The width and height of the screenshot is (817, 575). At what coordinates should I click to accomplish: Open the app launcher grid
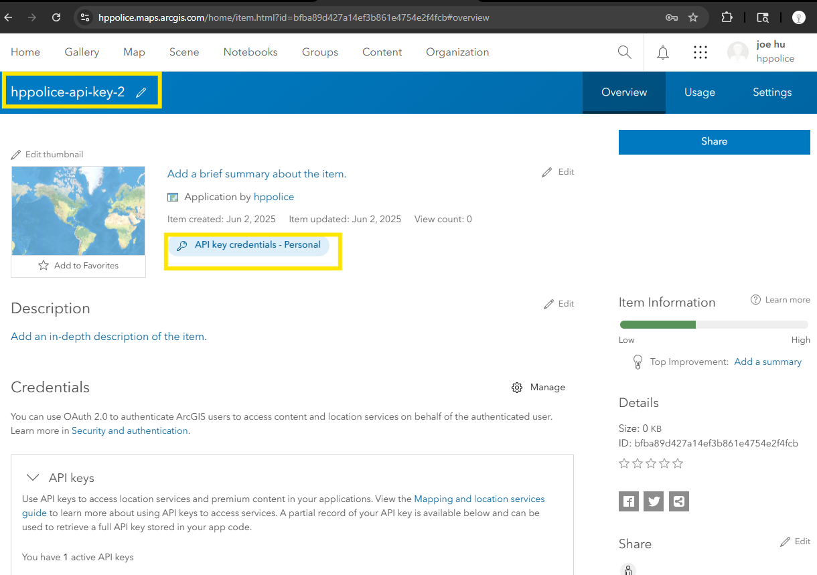[x=700, y=52]
